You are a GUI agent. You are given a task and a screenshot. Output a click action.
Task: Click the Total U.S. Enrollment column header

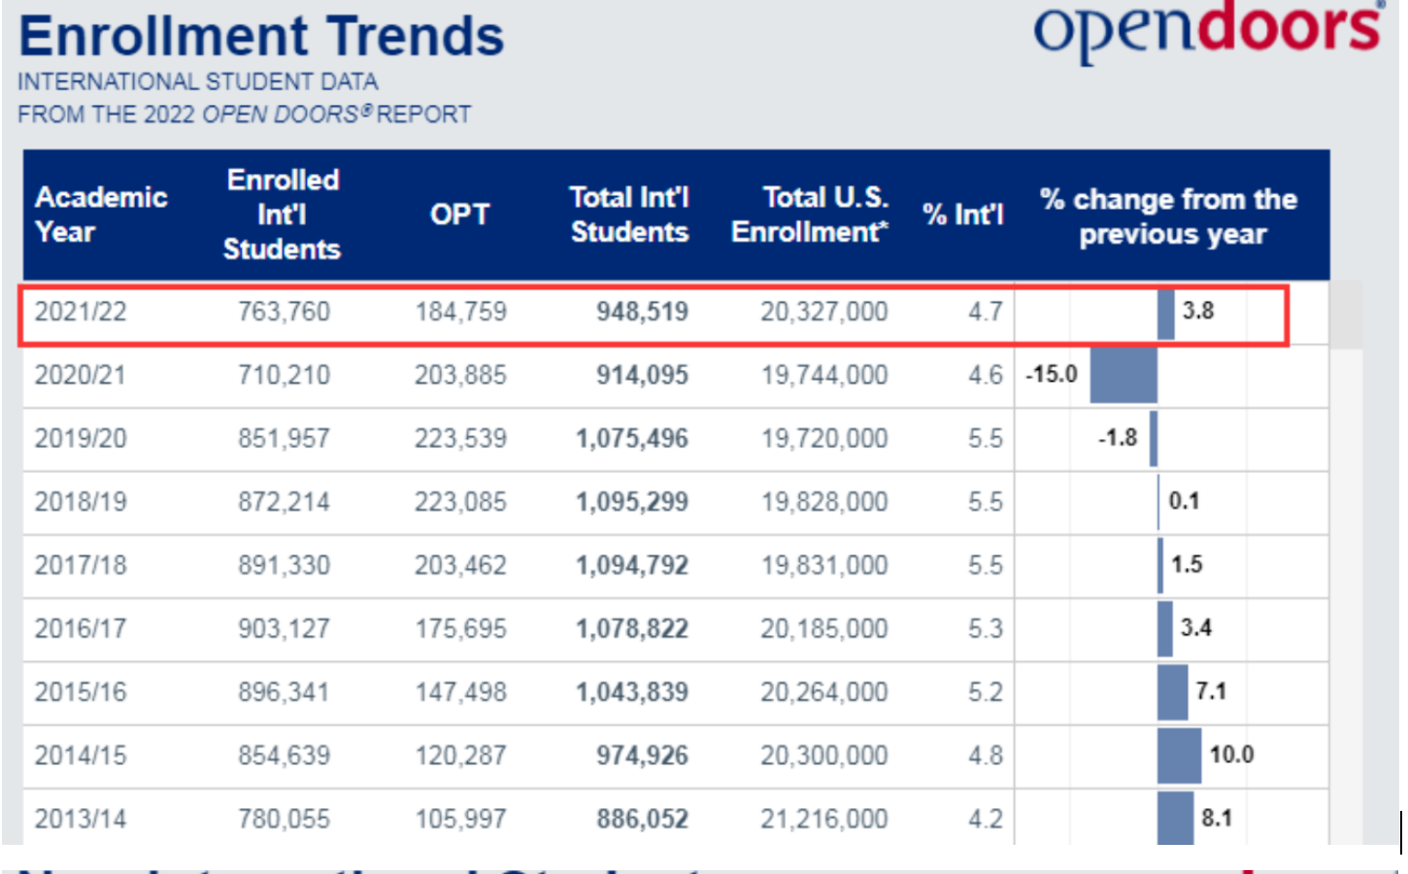pos(810,215)
